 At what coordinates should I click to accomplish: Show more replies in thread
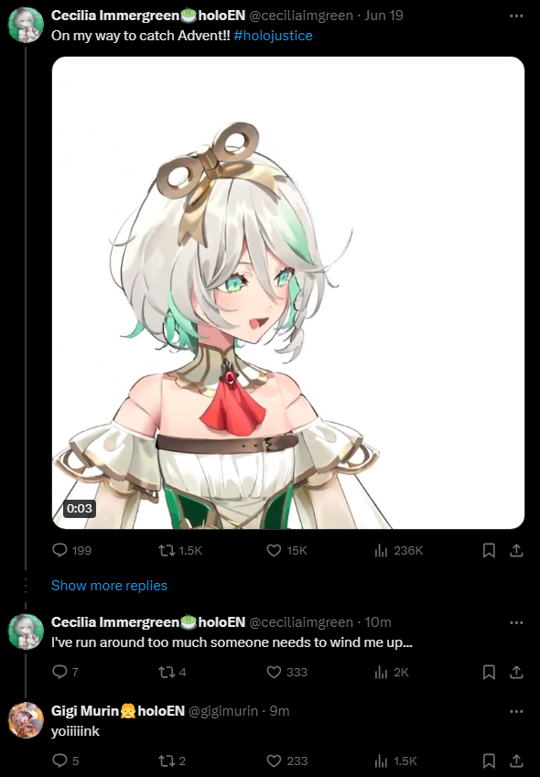[109, 586]
